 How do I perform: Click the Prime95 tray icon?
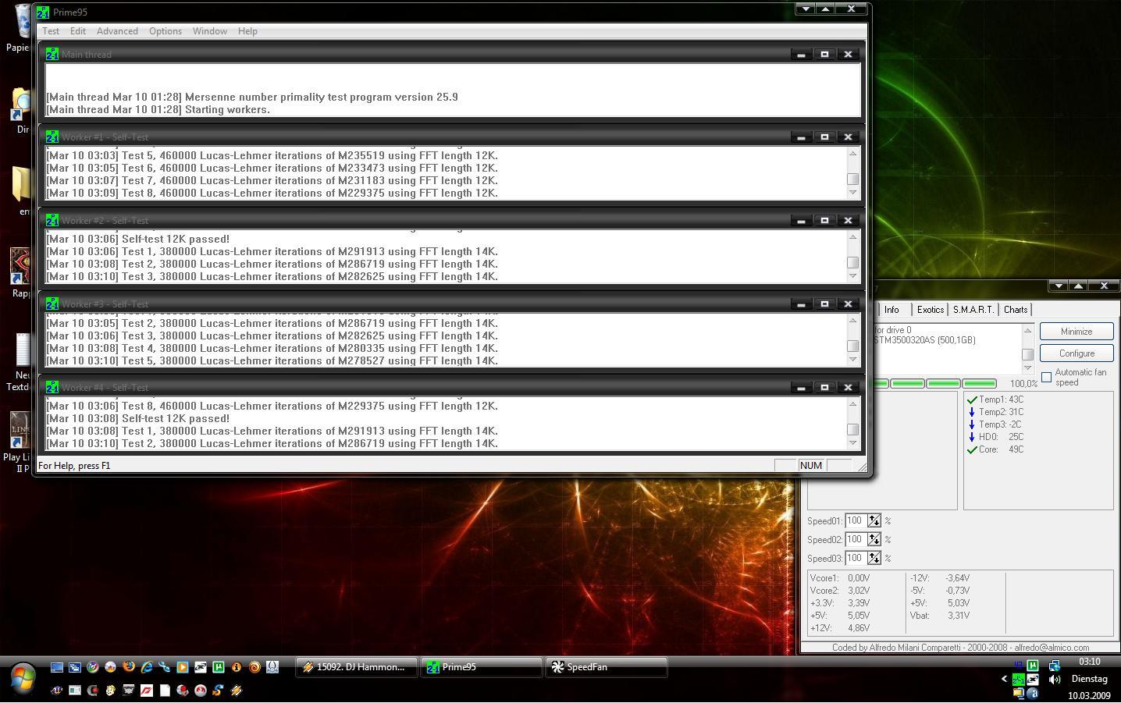pos(1019,680)
